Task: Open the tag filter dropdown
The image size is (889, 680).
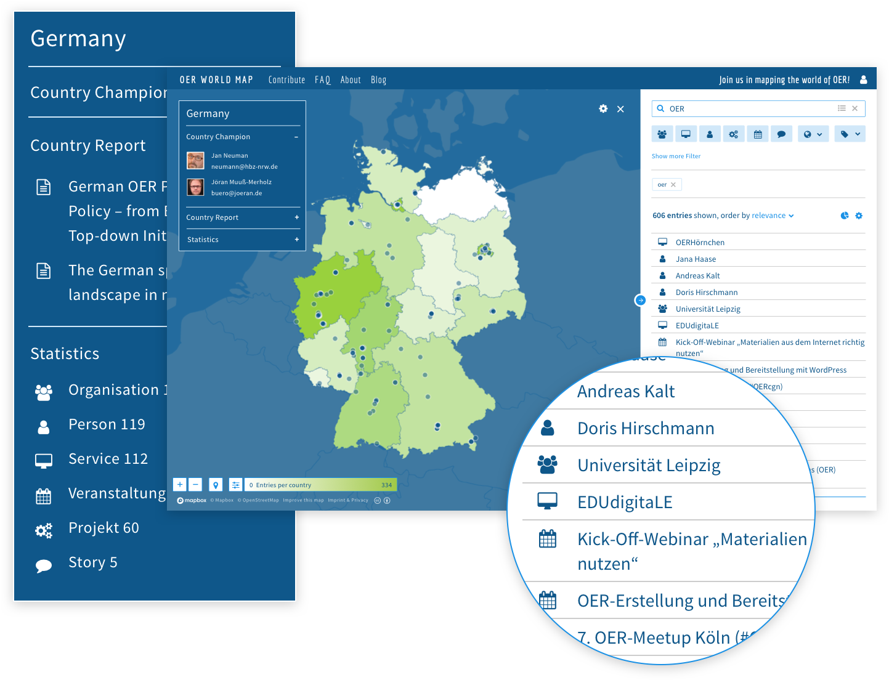Action: (850, 134)
